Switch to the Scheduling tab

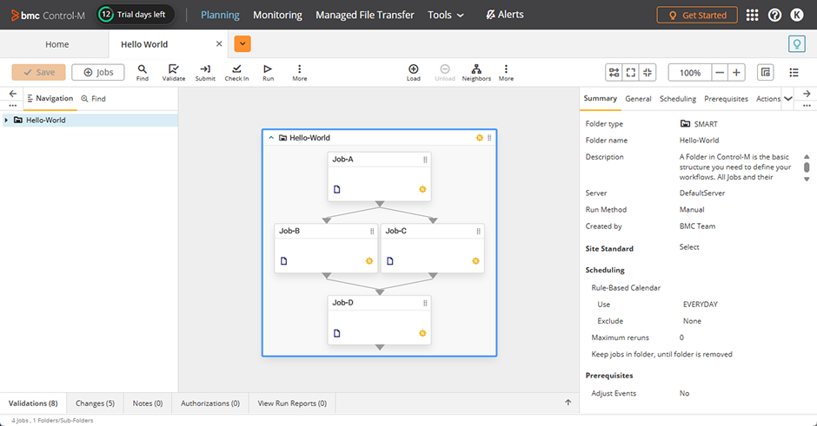click(x=677, y=99)
